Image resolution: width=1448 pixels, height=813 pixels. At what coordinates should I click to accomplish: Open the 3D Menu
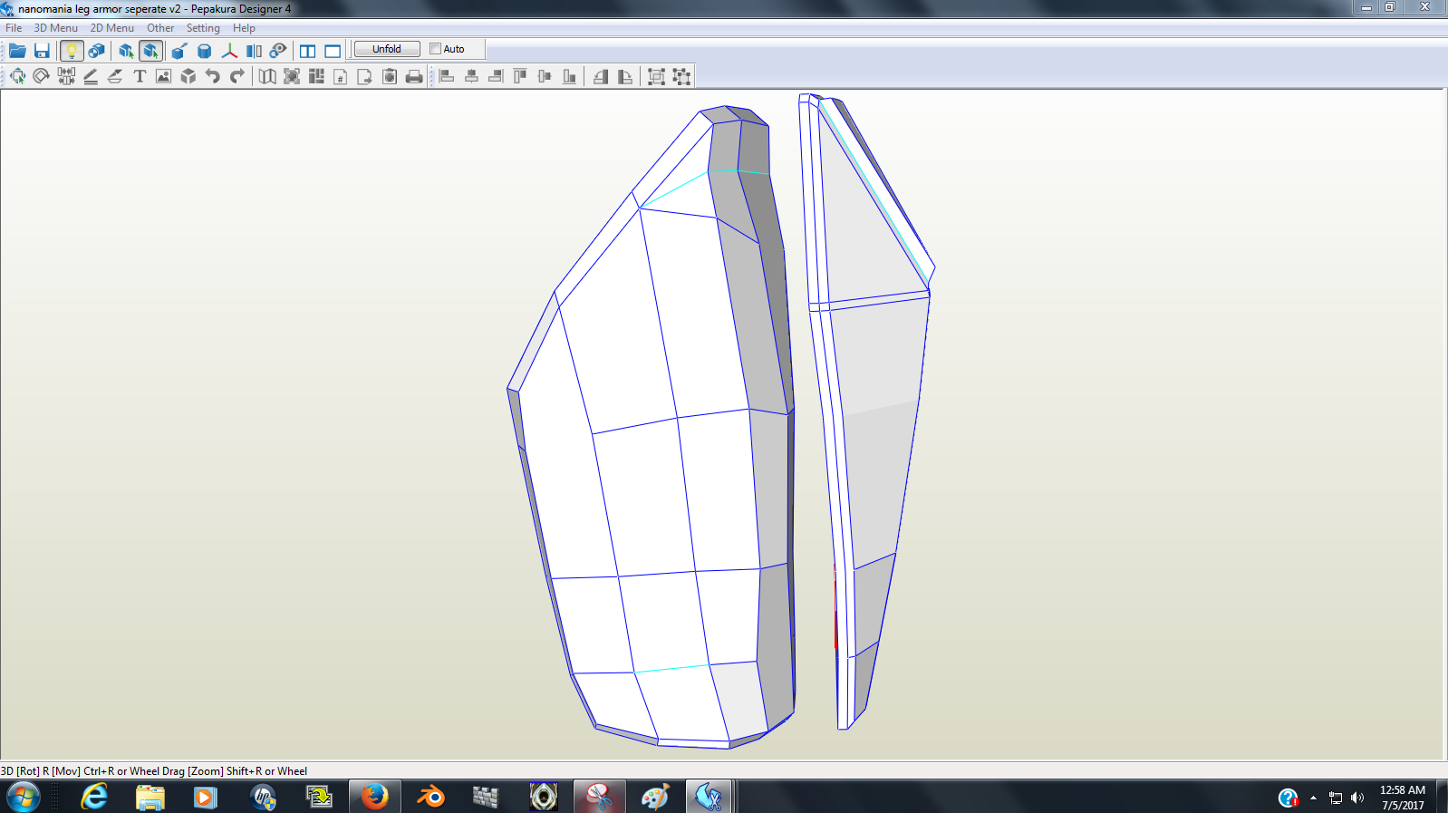point(55,28)
